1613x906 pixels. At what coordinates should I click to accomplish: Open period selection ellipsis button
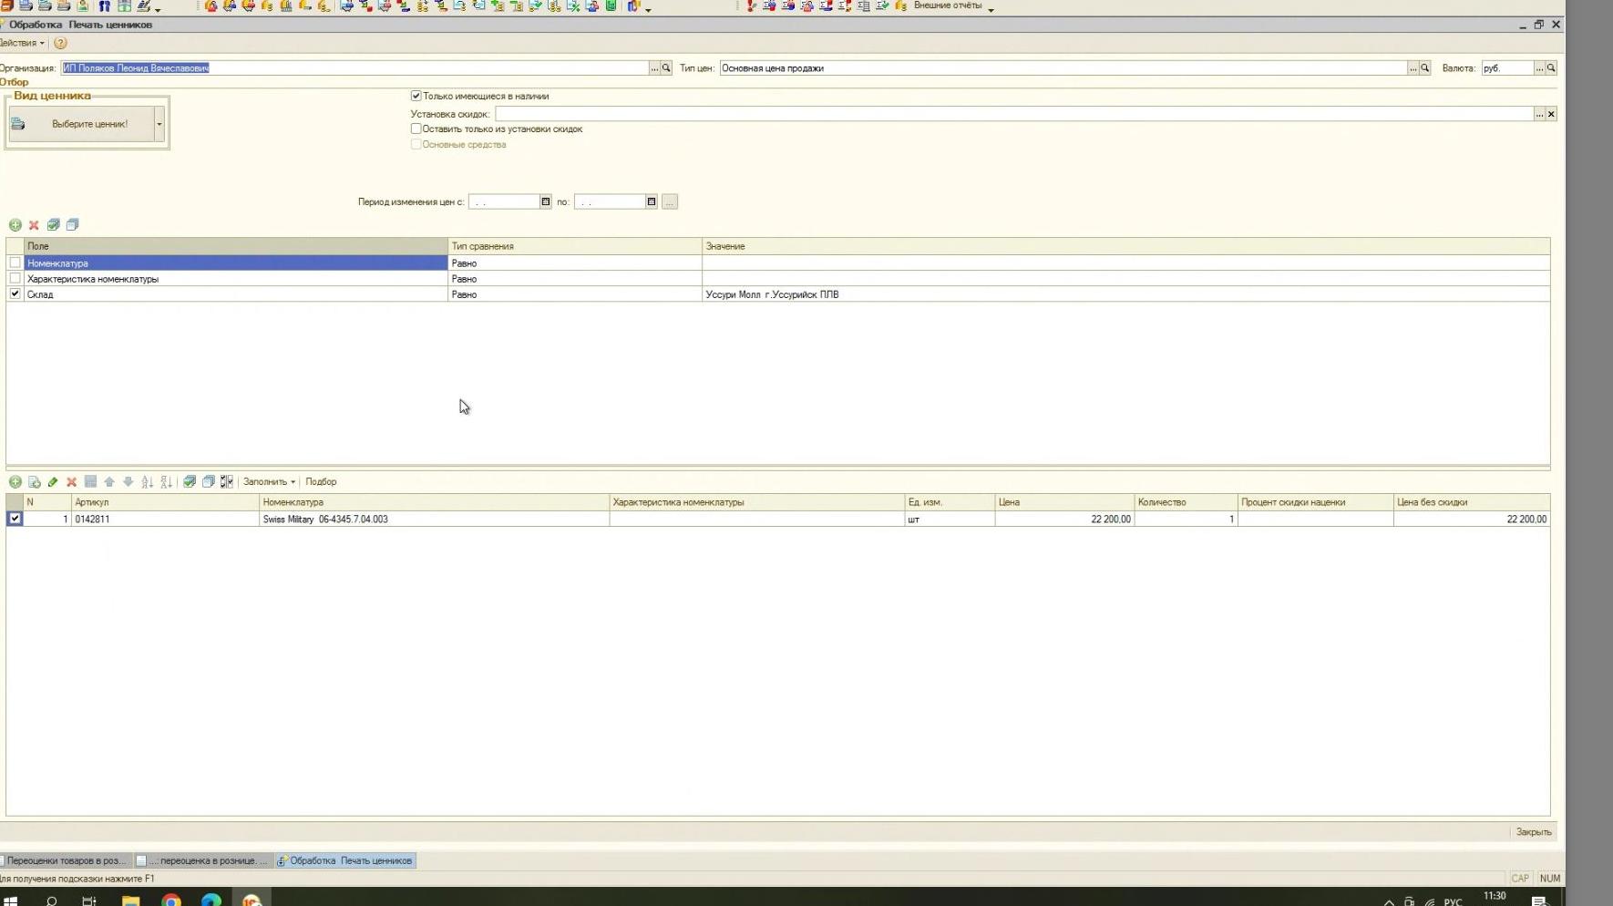coord(670,202)
